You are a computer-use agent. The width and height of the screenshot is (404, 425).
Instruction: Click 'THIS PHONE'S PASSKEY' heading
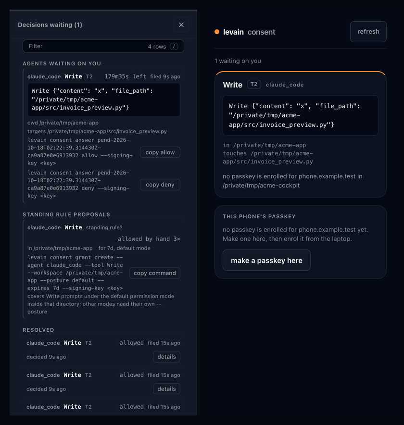pyautogui.click(x=259, y=216)
